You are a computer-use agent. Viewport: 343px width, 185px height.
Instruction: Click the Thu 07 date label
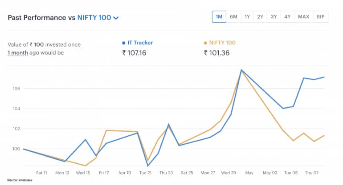coord(312,173)
